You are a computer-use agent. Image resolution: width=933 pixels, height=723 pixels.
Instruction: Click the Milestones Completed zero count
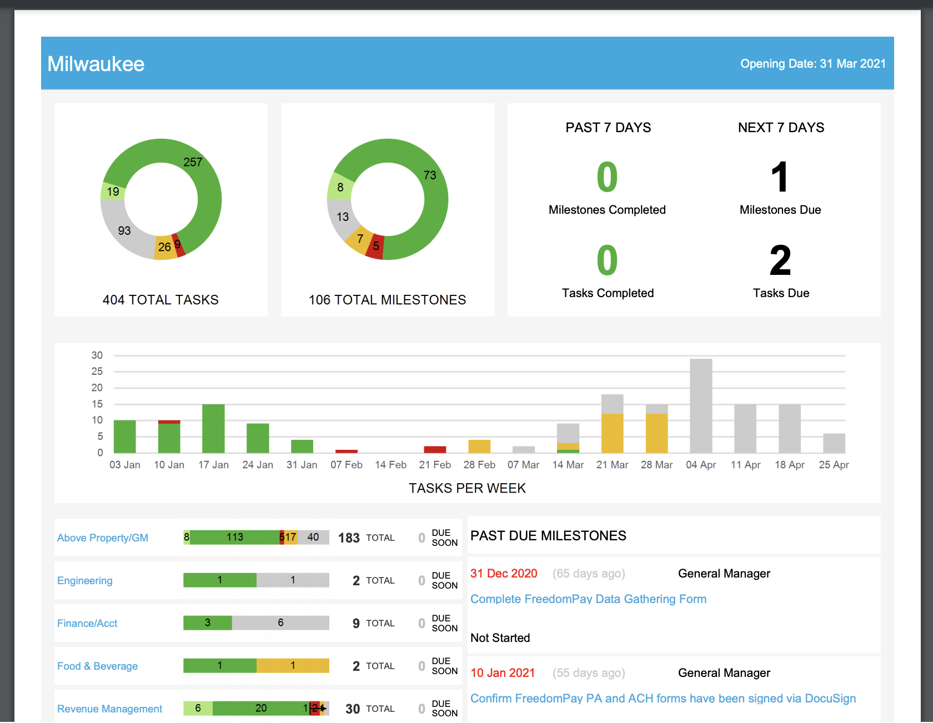coord(607,177)
